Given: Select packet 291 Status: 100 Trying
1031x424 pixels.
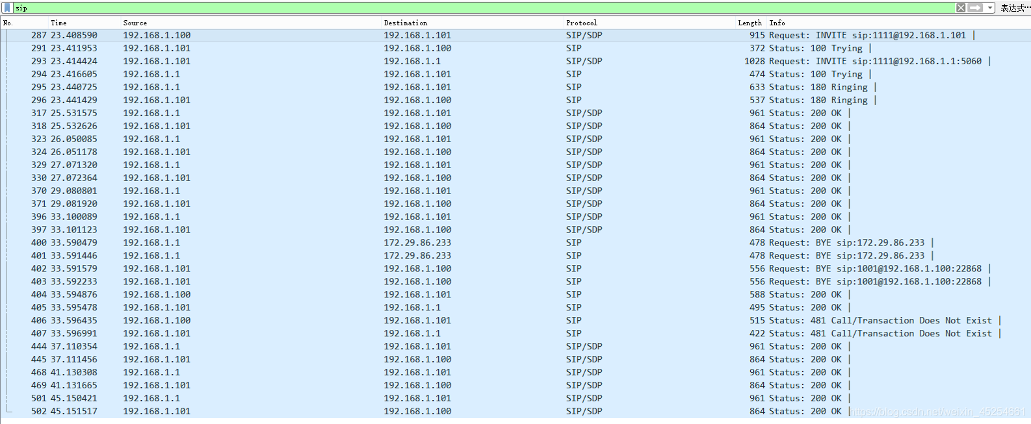Looking at the screenshot, I should [515, 48].
